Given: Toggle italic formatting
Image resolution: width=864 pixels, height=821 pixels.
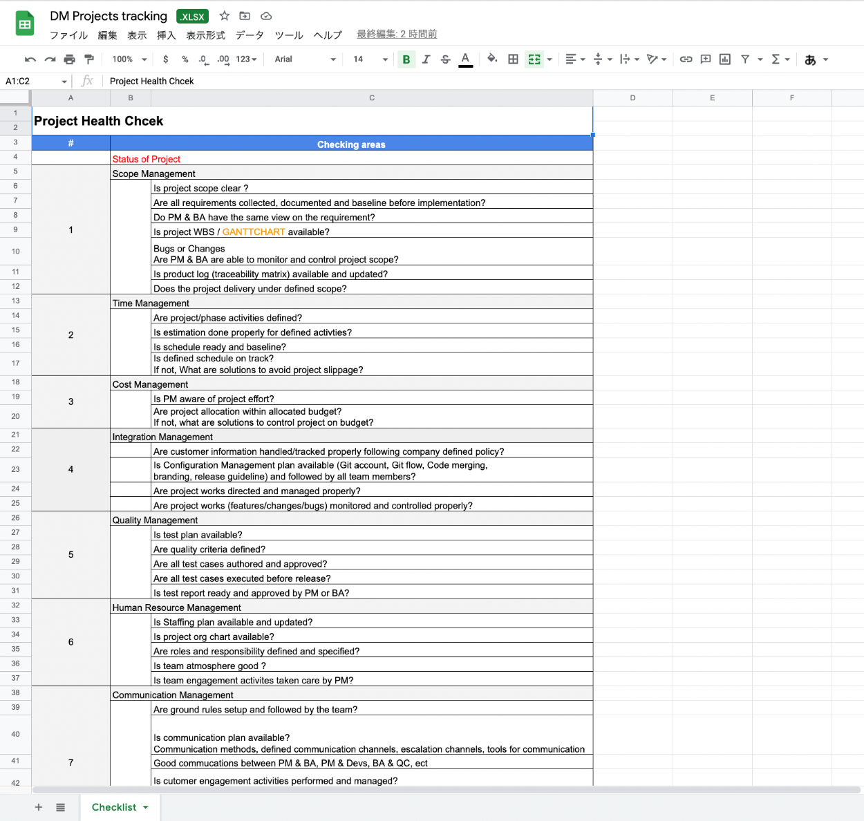Looking at the screenshot, I should tap(426, 59).
